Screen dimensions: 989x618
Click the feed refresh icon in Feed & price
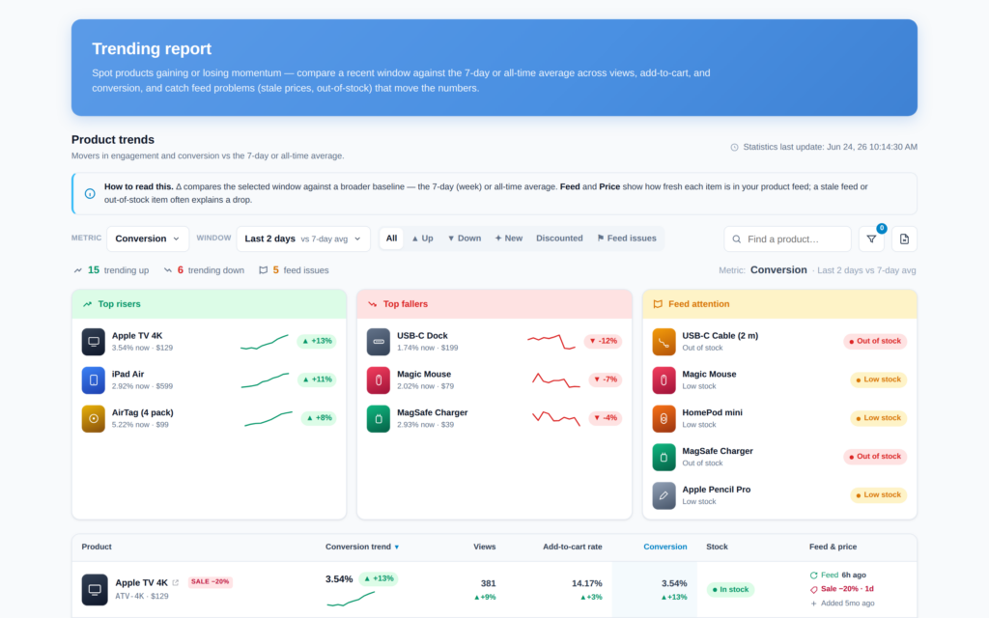point(813,576)
